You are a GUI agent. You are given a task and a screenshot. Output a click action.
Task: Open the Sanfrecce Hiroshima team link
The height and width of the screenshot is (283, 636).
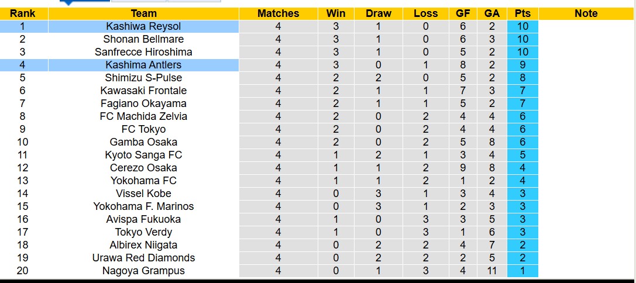click(143, 52)
